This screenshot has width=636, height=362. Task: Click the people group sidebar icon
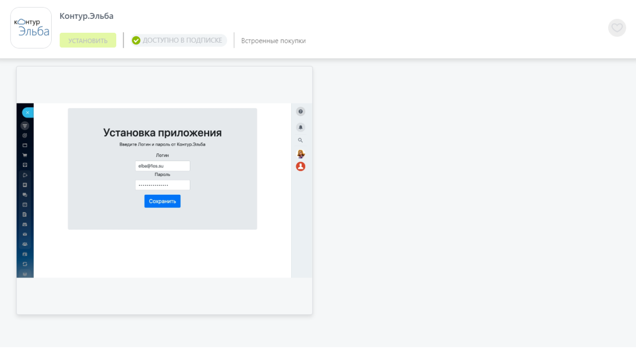25,244
